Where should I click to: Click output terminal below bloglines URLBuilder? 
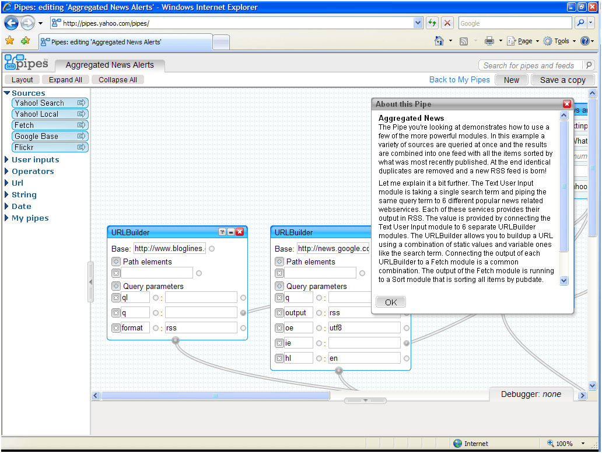click(176, 340)
